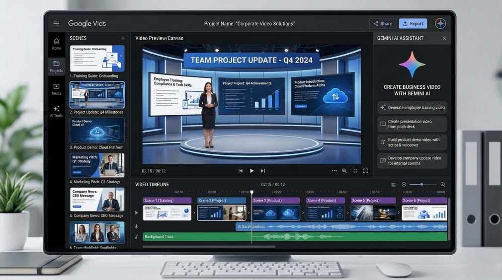Toggle the background music note track
502x280 pixels.
click(137, 237)
